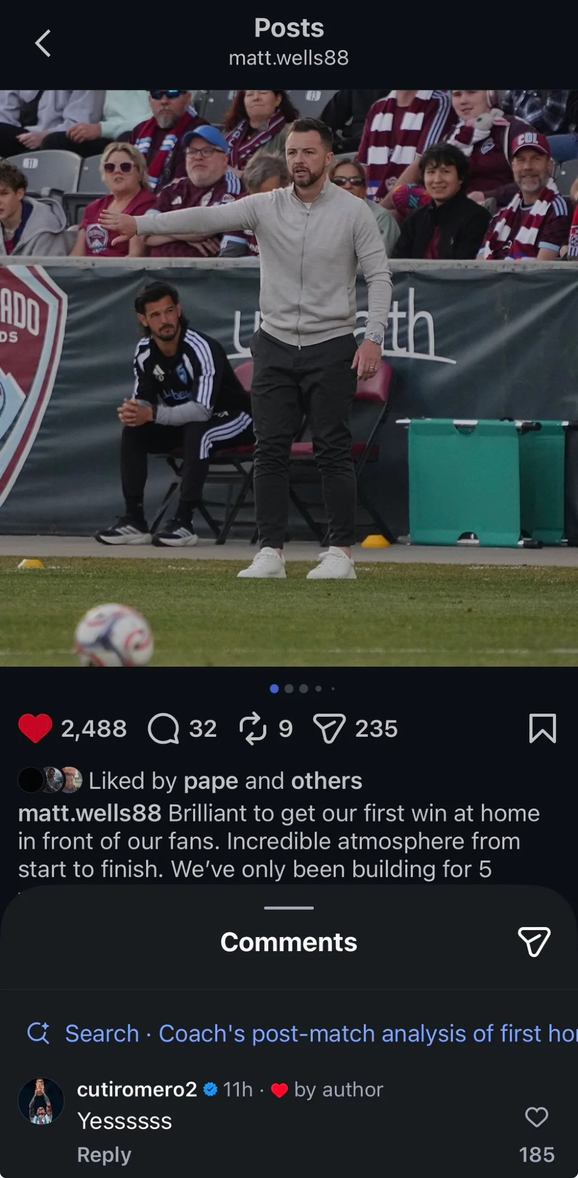This screenshot has width=578, height=1178.
Task: Save the post with the bookmark icon
Action: (542, 729)
